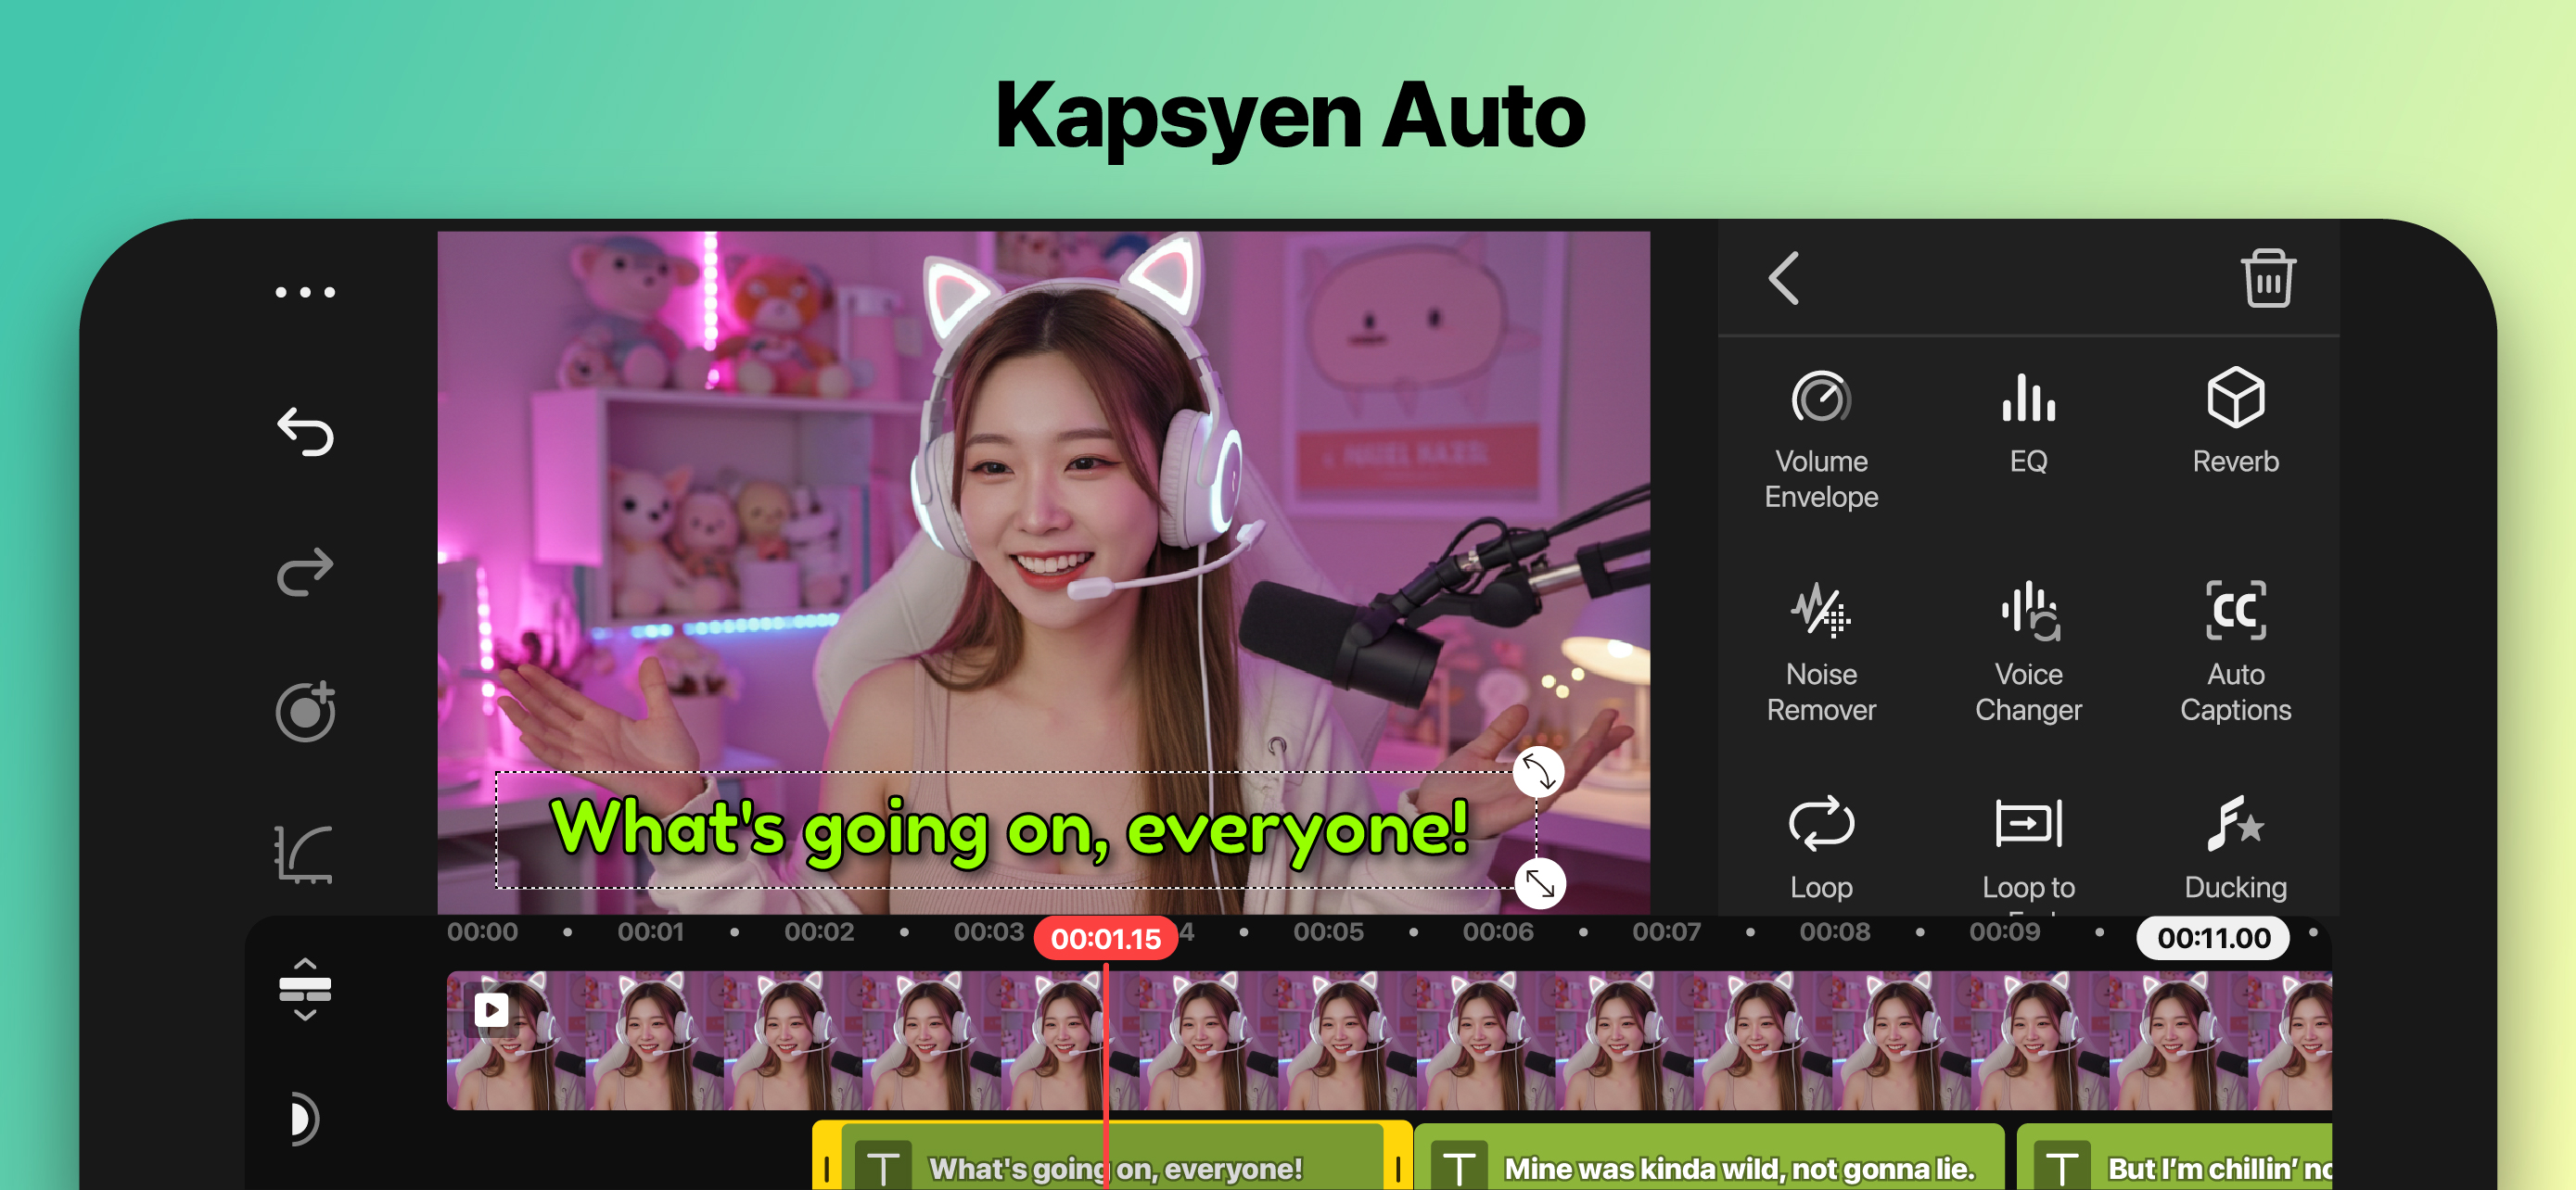Viewport: 2576px width, 1190px height.
Task: Click the caption scale handle in the preview
Action: tap(1539, 883)
